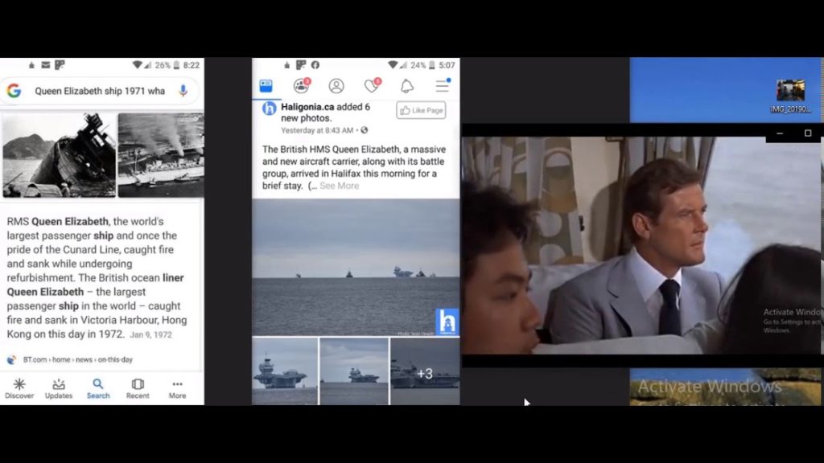Image resolution: width=824 pixels, height=463 pixels.
Task: Open first small aircraft carrier photo
Action: point(285,371)
